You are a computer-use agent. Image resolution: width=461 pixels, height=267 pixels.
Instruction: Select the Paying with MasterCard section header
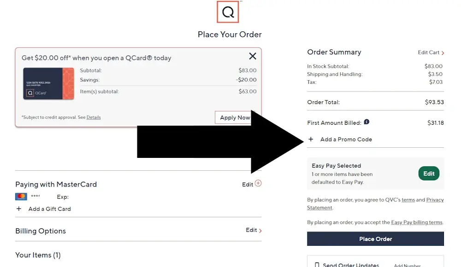pos(56,184)
